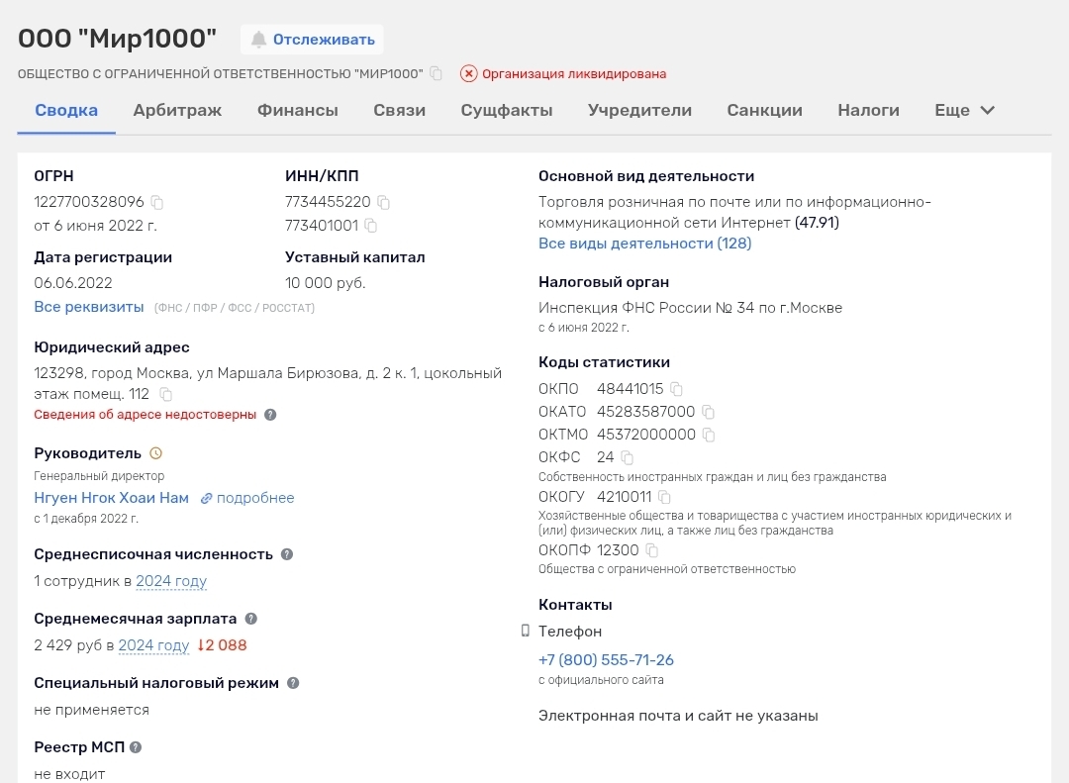The height and width of the screenshot is (783, 1069).
Task: Copy the full company name
Action: click(x=437, y=73)
